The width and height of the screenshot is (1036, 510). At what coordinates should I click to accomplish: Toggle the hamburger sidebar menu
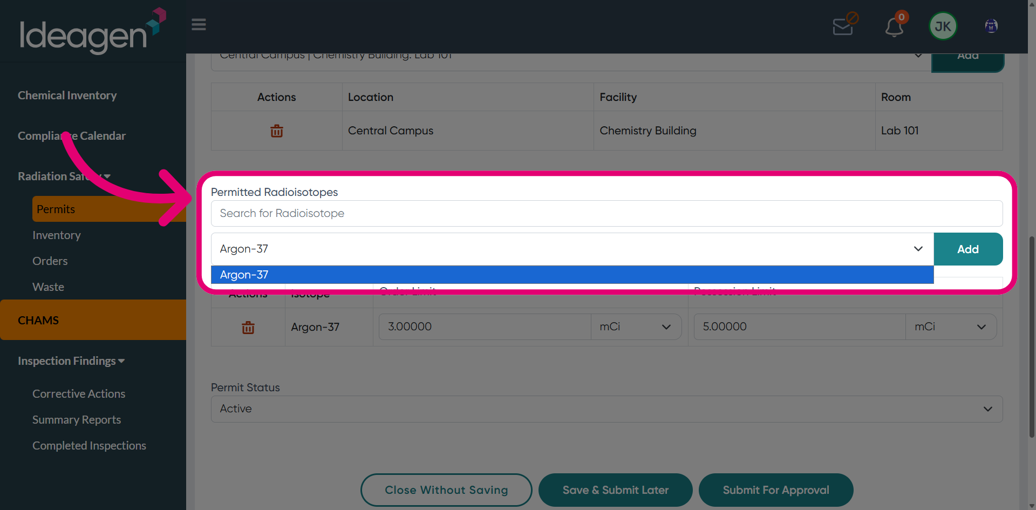pos(199,25)
